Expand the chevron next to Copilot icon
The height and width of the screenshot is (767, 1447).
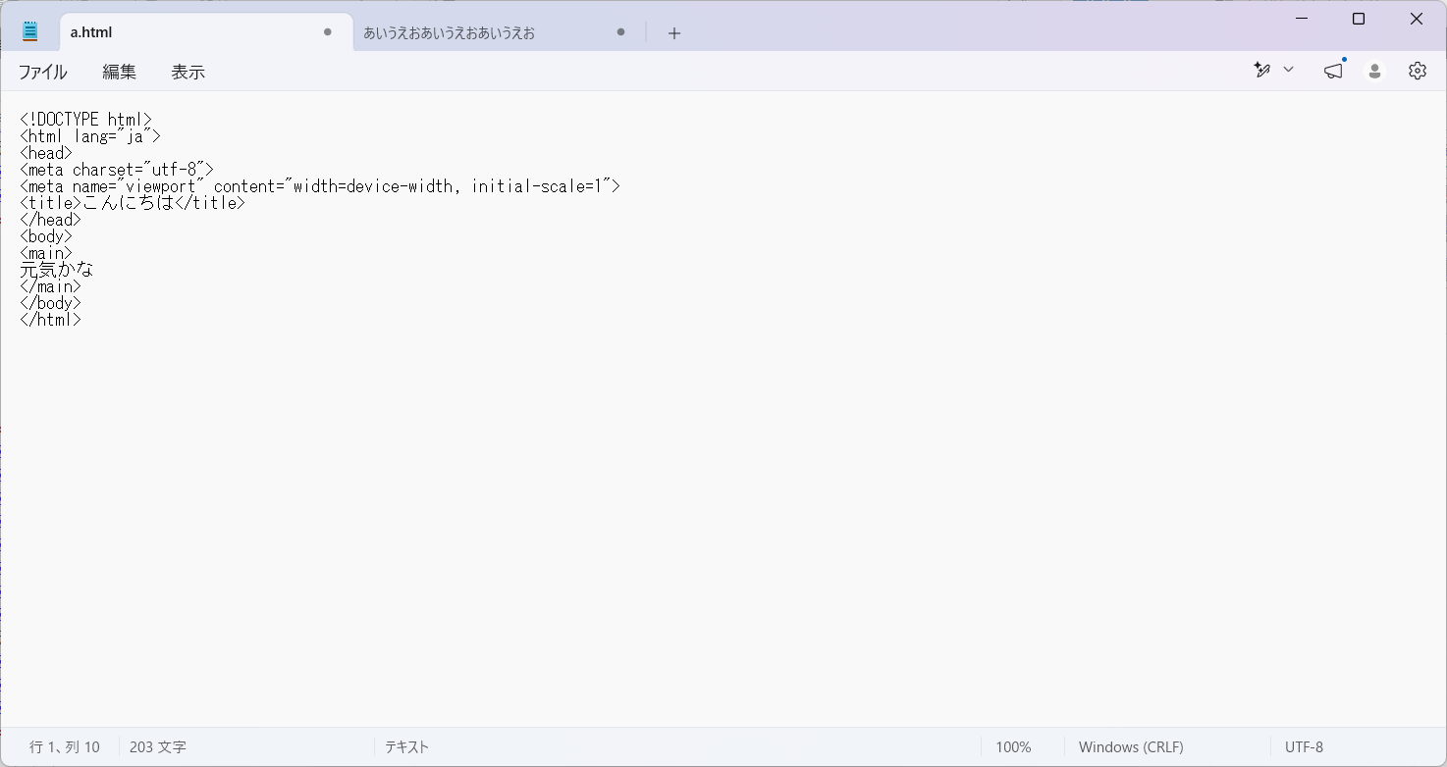1289,70
